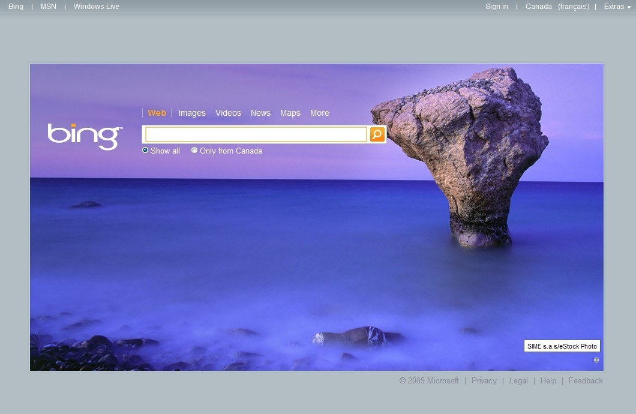The height and width of the screenshot is (414, 636).
Task: Open the Feedback footer link
Action: click(x=586, y=380)
